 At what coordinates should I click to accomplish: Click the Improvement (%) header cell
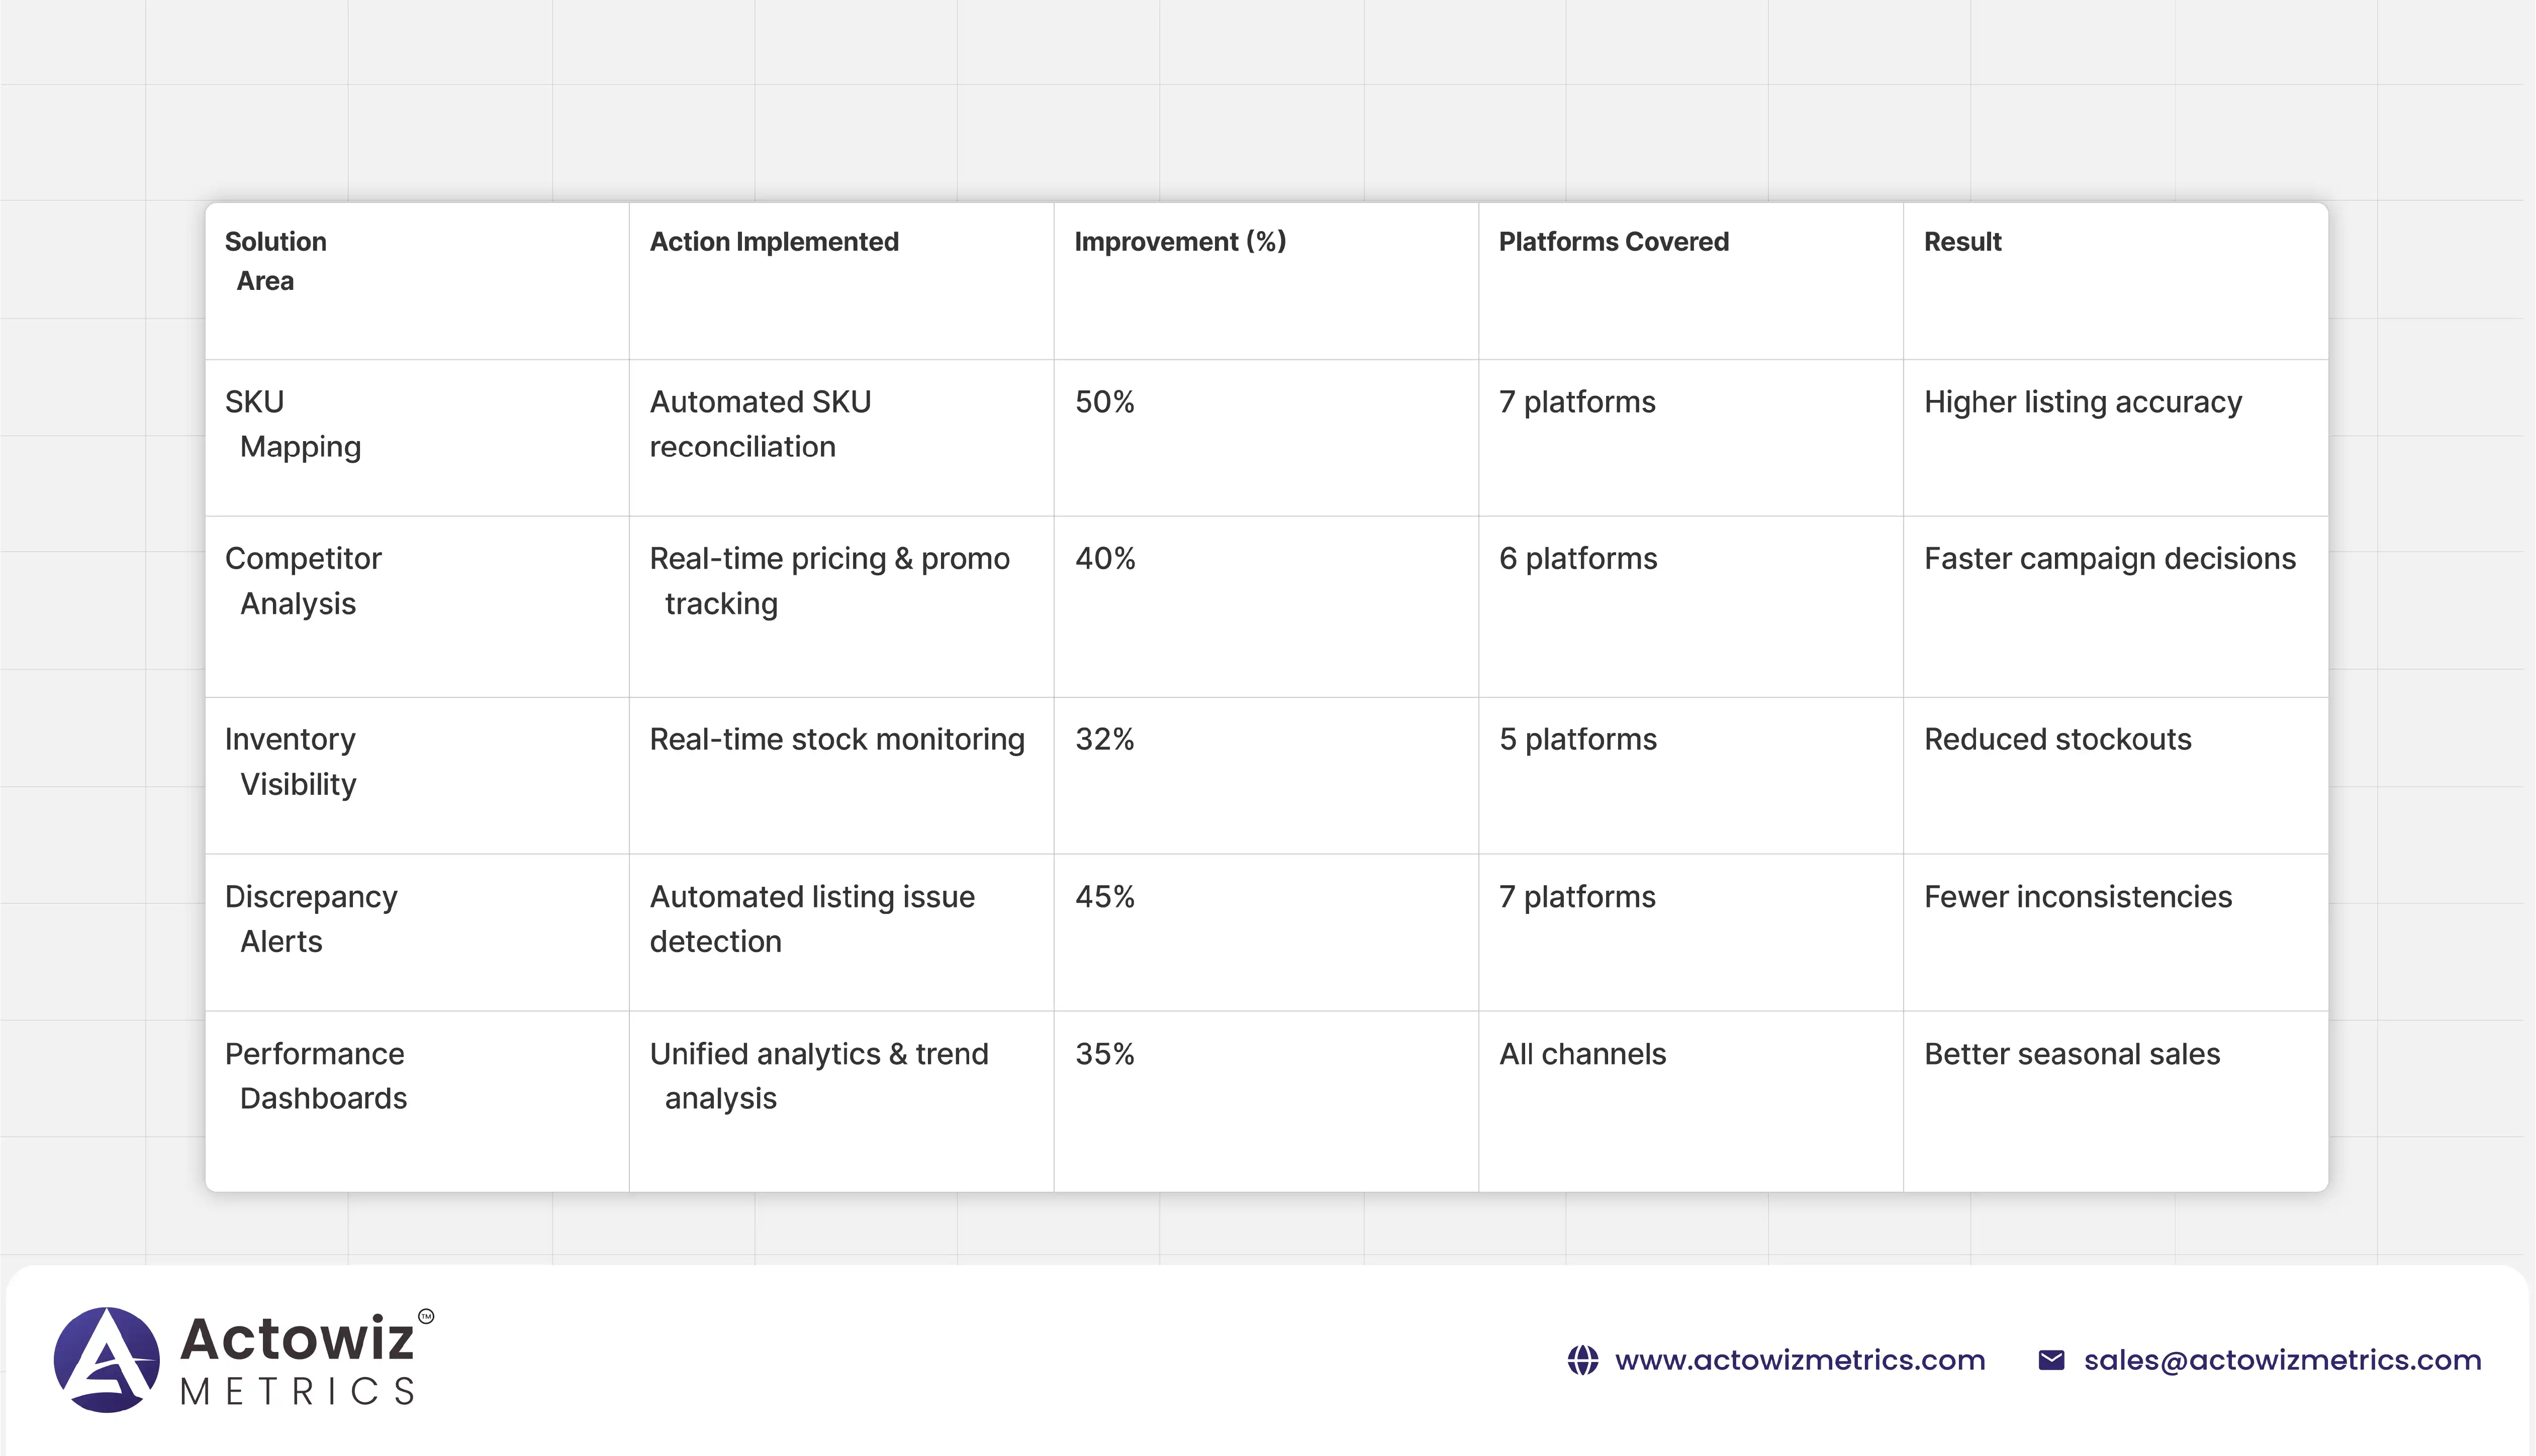tap(1179, 242)
